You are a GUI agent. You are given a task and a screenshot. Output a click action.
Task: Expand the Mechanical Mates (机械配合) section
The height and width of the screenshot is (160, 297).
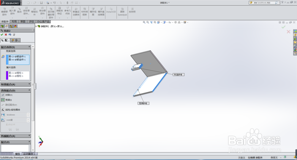point(29,136)
